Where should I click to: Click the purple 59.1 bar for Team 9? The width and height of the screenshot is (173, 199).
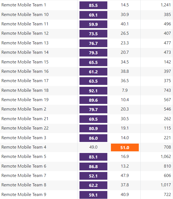(x=93, y=195)
